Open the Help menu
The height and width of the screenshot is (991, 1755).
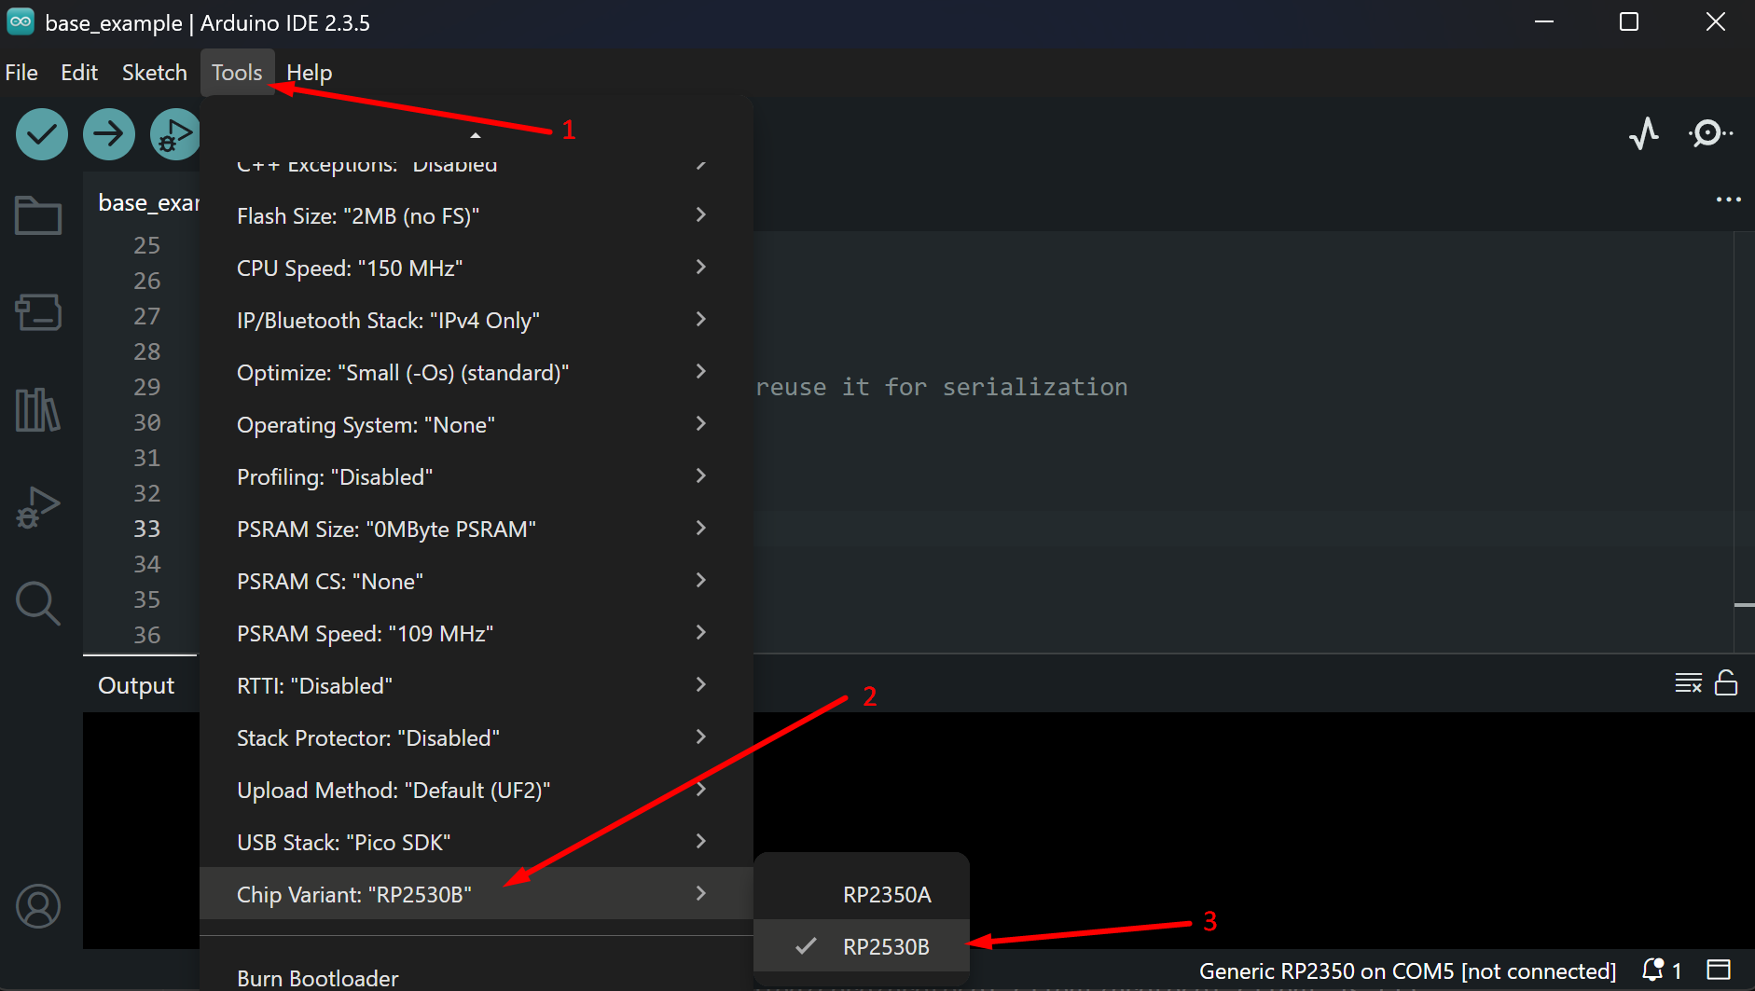pos(309,73)
